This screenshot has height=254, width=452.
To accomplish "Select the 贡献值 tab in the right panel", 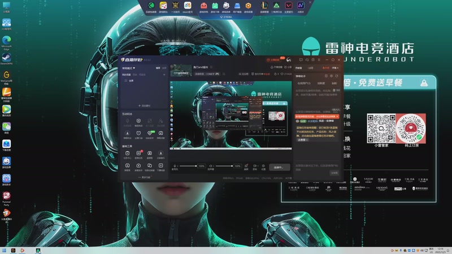I will tap(298, 68).
